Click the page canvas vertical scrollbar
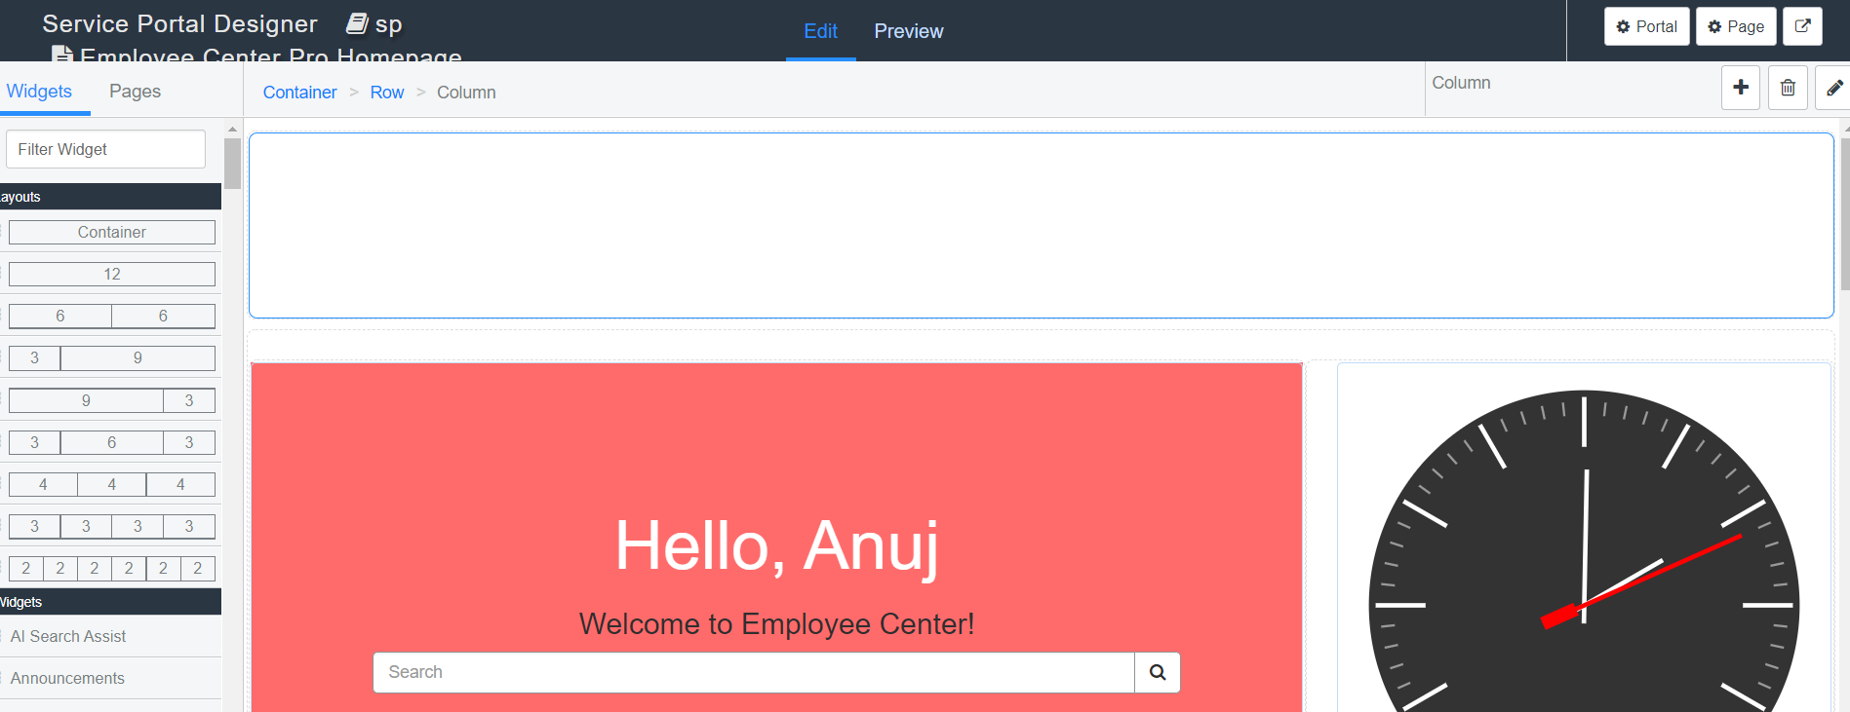1850x712 pixels. pos(1845,214)
